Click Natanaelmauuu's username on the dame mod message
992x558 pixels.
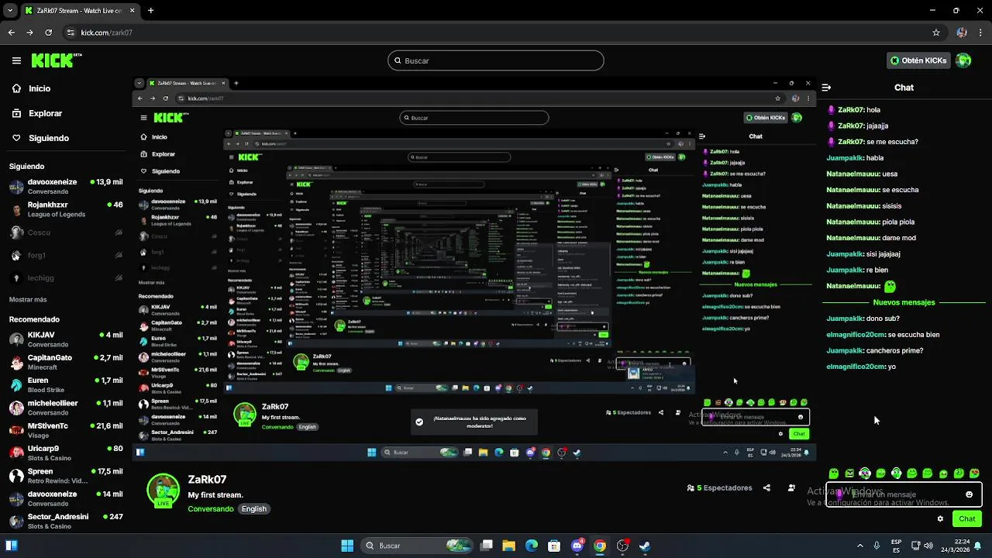click(x=852, y=238)
